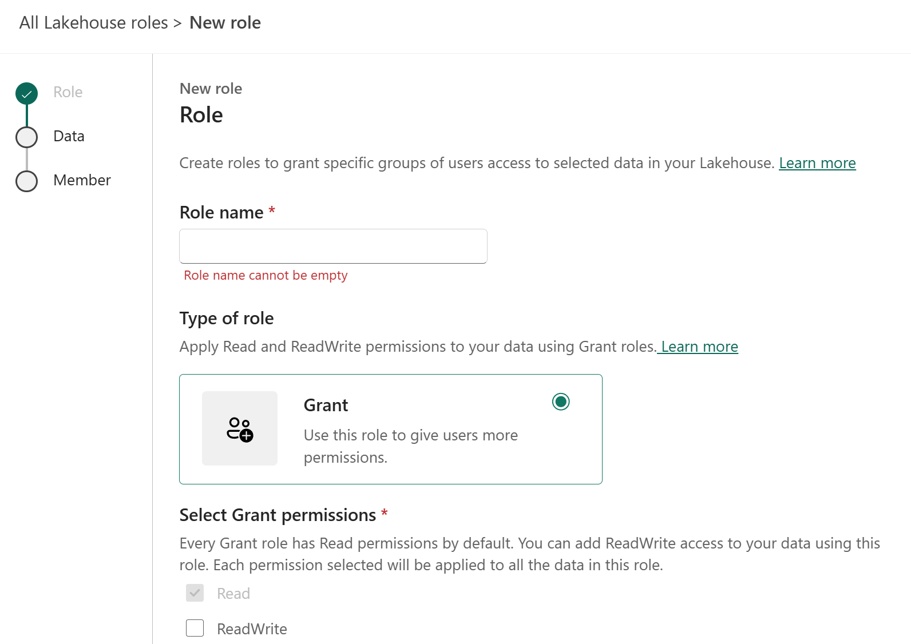
Task: Focus the Role name input field
Action: point(333,247)
